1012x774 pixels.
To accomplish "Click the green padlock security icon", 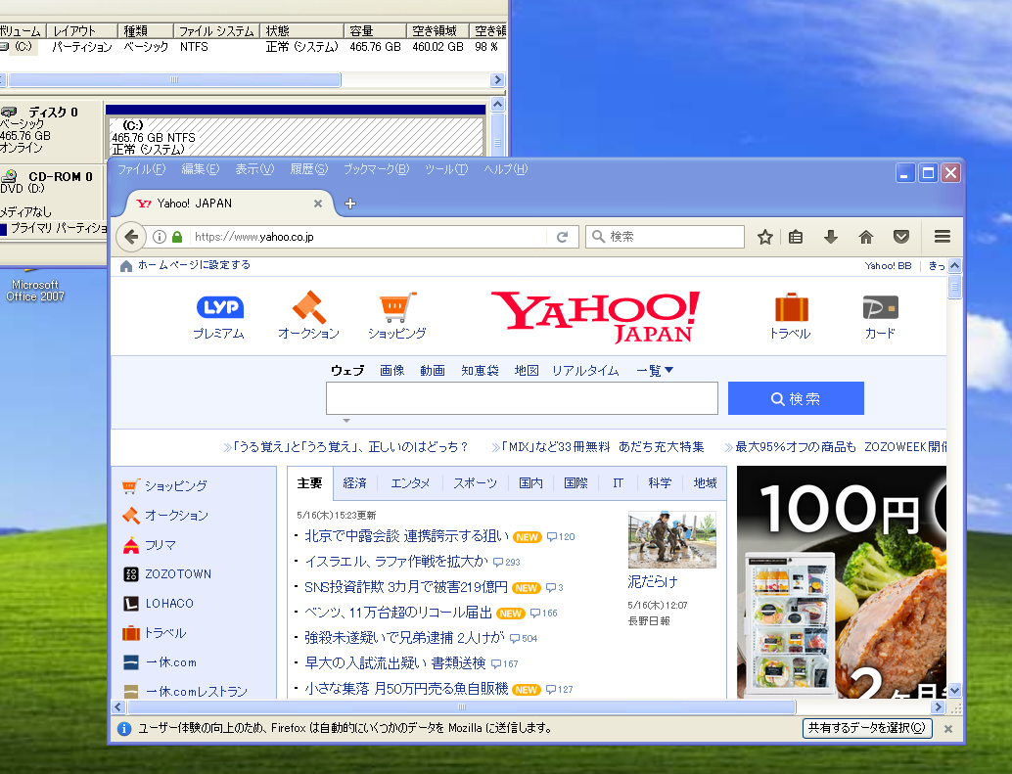I will click(177, 237).
